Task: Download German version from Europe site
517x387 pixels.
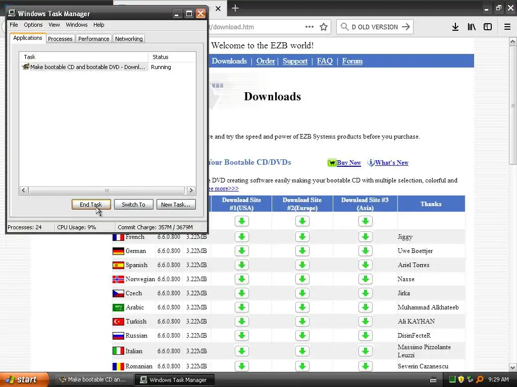Action: (x=302, y=251)
